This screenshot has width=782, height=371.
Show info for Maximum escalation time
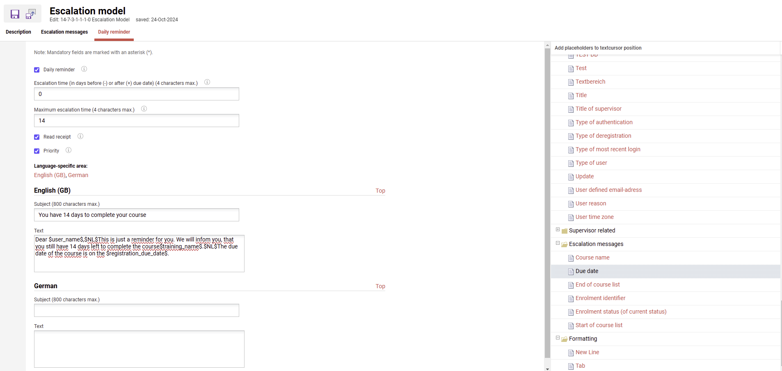[x=144, y=109]
